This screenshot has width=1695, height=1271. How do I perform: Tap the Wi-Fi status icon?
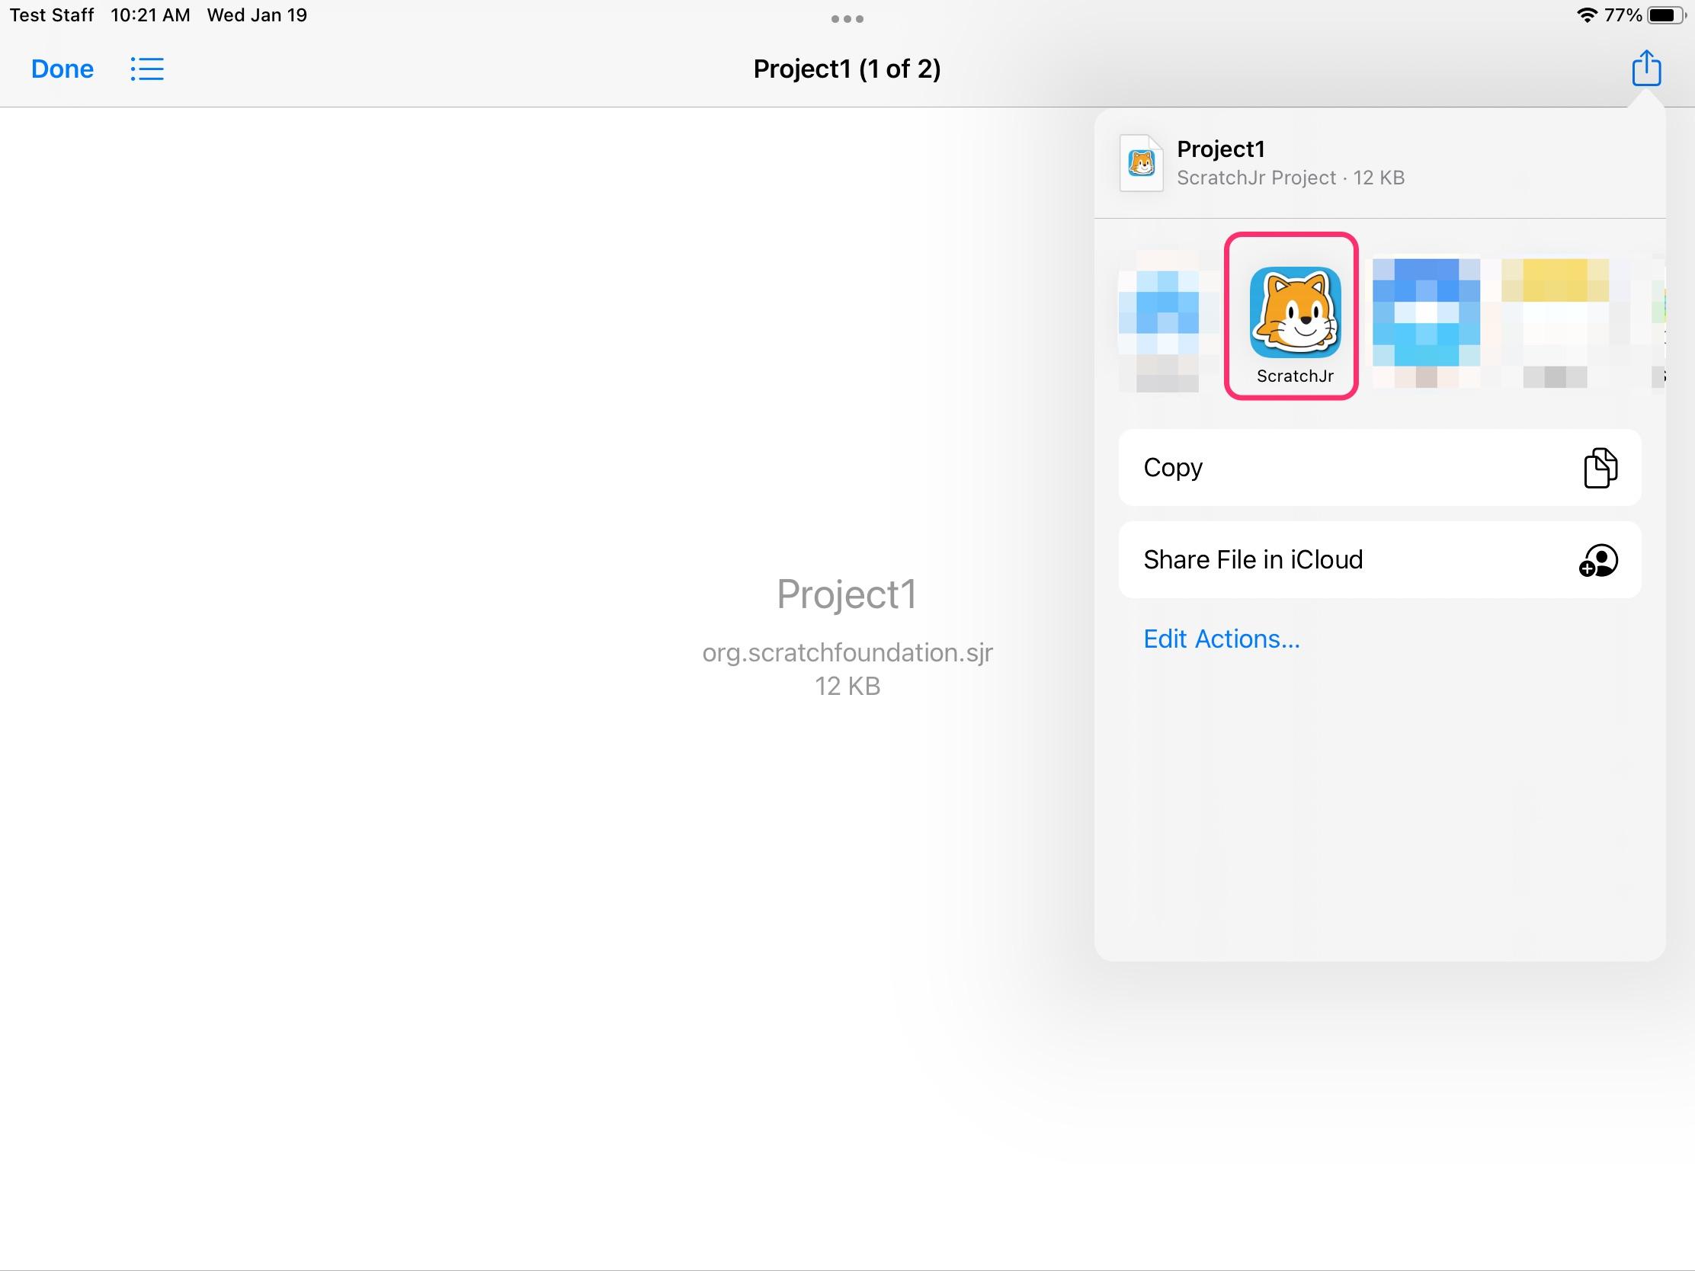[x=1585, y=15]
